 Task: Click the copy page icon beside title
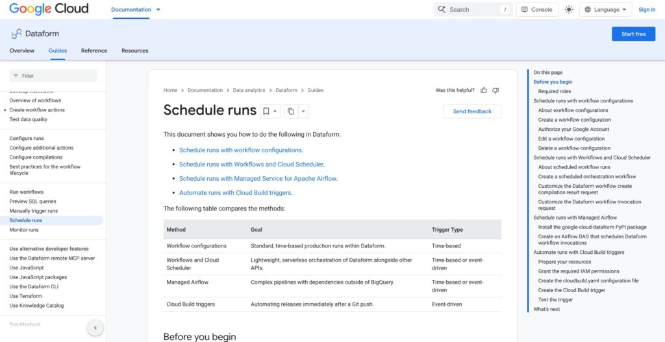(290, 111)
